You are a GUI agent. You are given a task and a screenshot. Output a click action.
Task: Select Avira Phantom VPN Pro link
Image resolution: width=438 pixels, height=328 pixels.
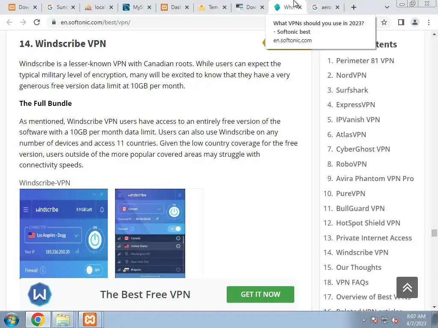pos(375,179)
